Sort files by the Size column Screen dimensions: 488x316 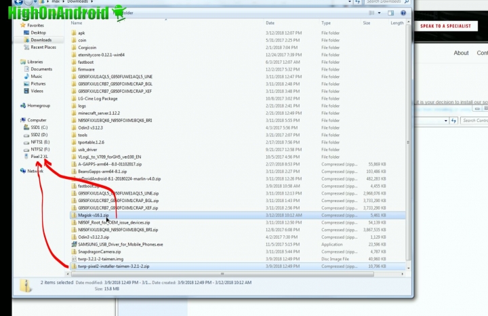coord(366,23)
